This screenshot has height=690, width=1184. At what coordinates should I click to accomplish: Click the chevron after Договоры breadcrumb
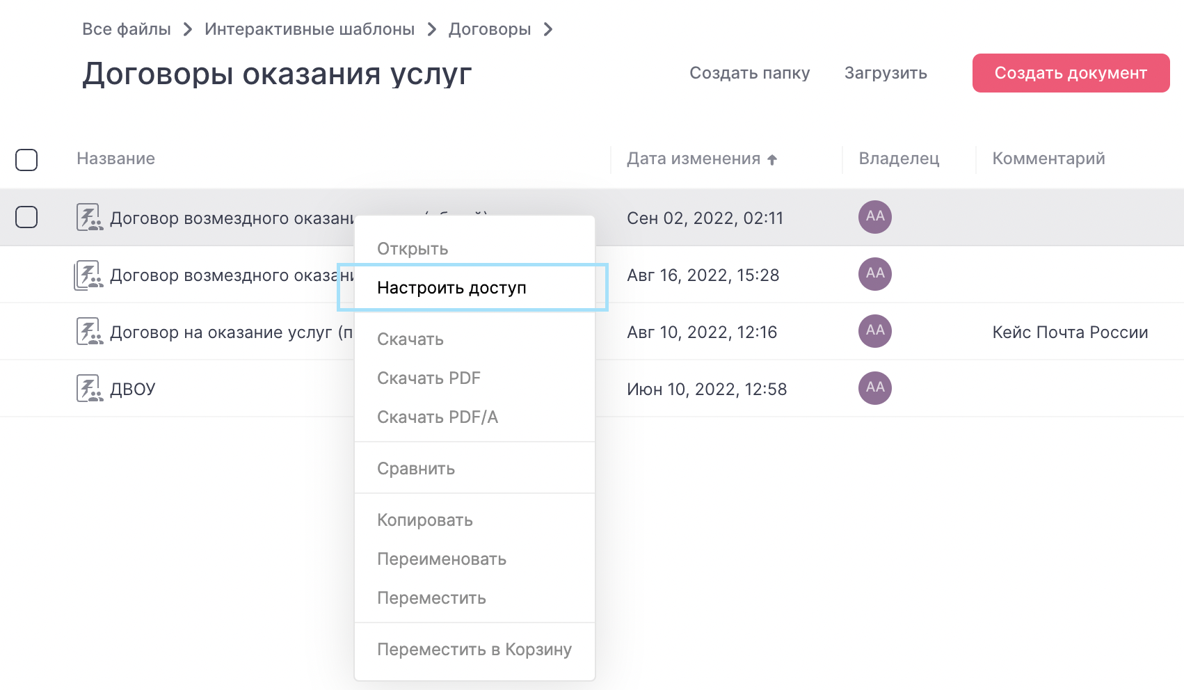(548, 29)
